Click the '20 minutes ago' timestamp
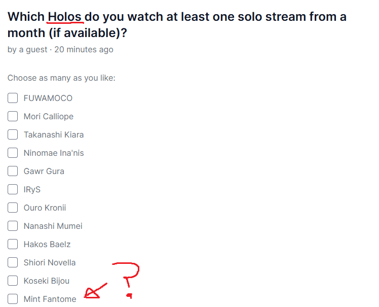379x307 pixels. (84, 49)
